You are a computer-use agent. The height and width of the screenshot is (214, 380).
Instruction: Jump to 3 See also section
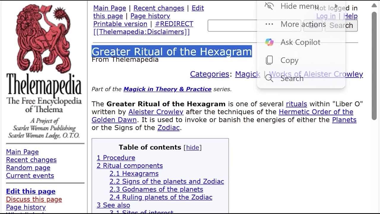tap(113, 205)
